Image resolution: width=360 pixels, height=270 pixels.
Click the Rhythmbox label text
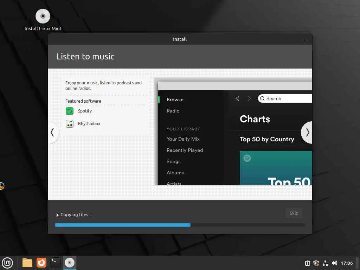pyautogui.click(x=89, y=123)
